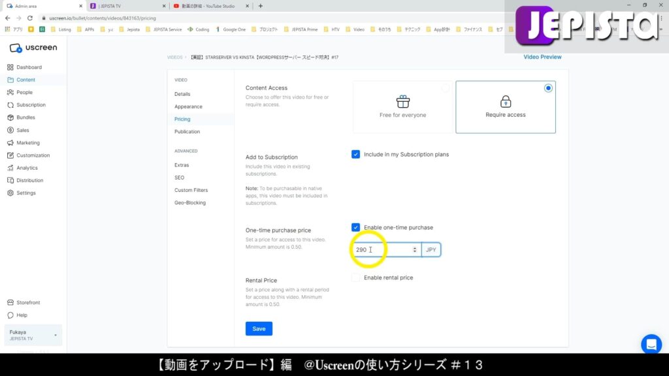Open the HTV bookmark folder
669x376 pixels.
[x=332, y=29]
